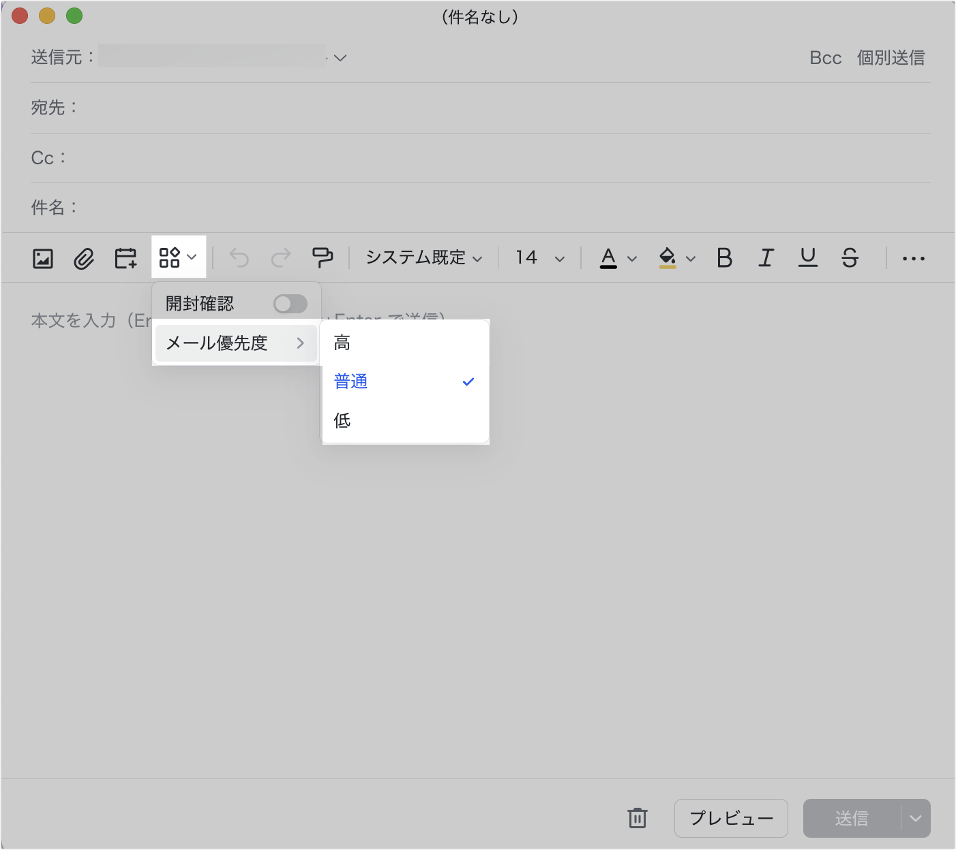Click the insert image icon

tap(43, 258)
